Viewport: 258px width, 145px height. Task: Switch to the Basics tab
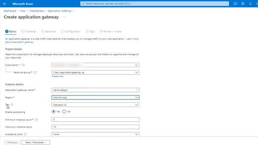tap(11, 31)
